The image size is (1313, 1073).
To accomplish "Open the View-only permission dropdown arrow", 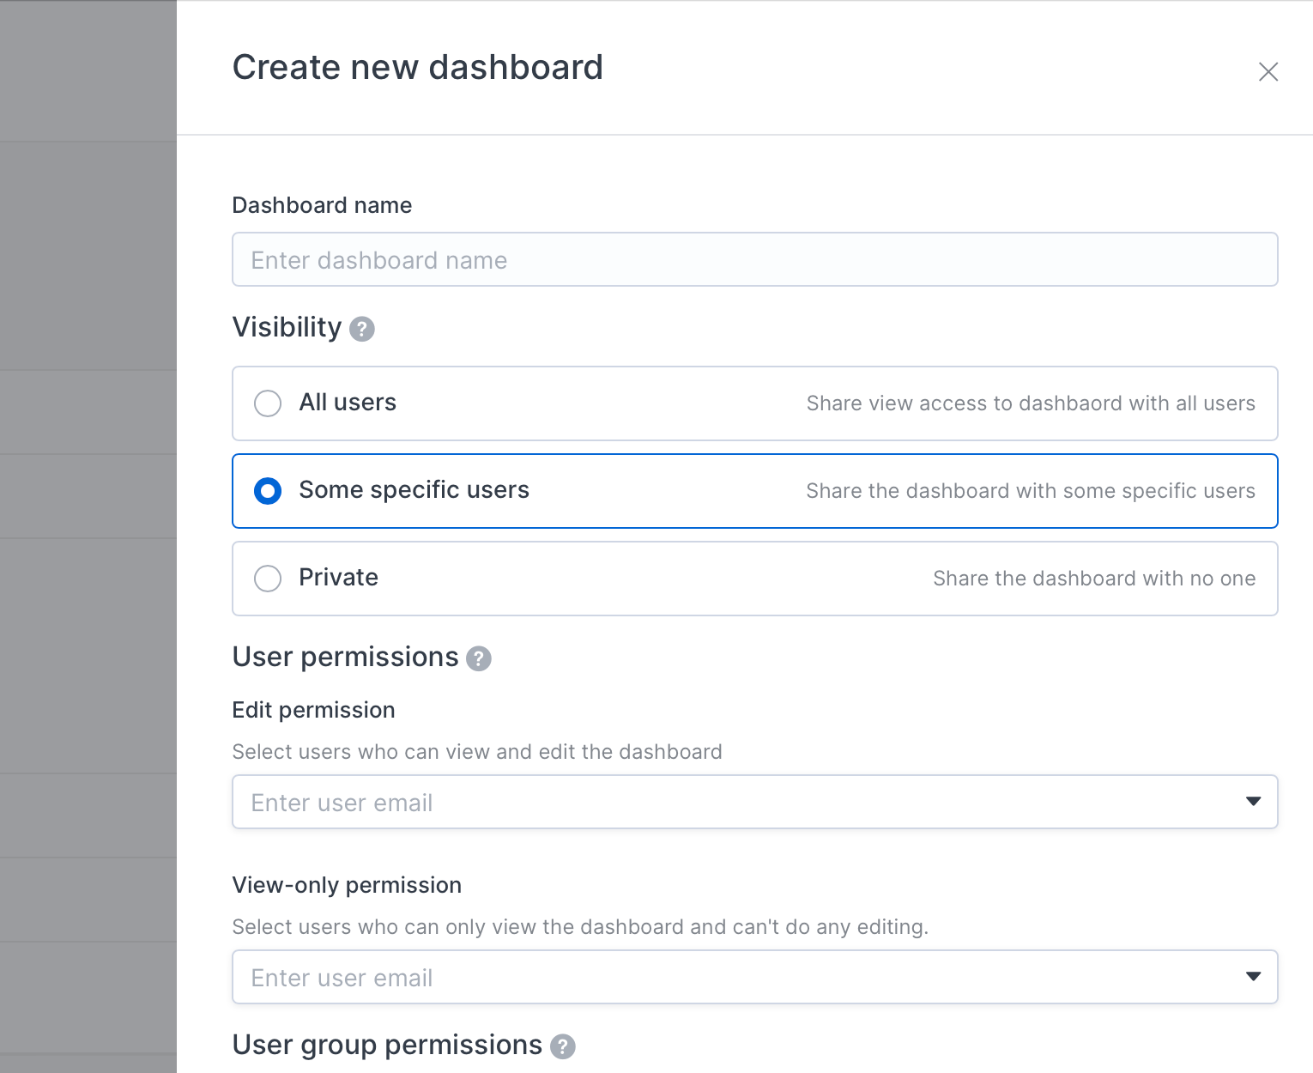I will [1255, 976].
